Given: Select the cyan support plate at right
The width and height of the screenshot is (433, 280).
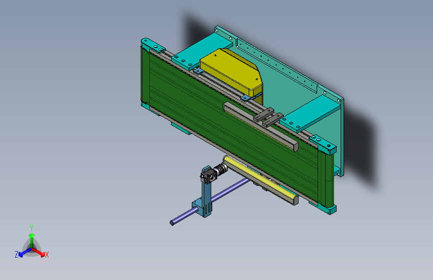Looking at the screenshot, I should tap(310, 114).
